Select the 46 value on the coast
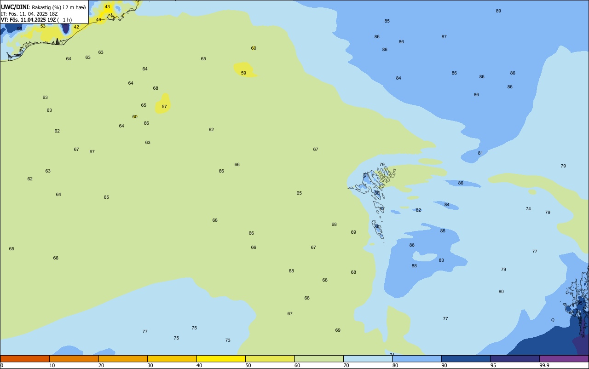The image size is (589, 369). tap(98, 20)
